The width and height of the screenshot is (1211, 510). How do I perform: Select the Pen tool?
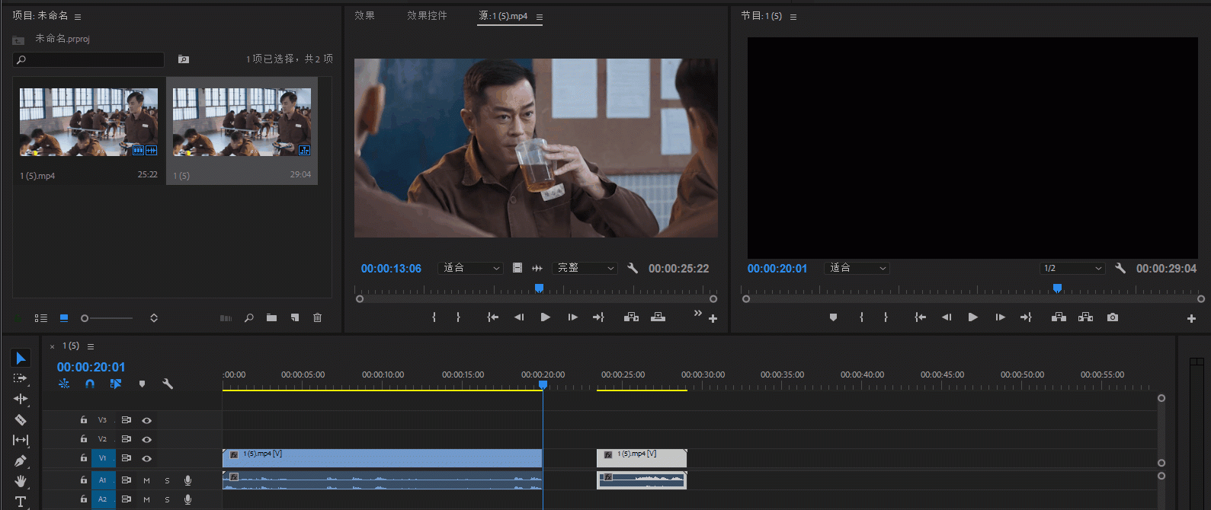pos(21,461)
